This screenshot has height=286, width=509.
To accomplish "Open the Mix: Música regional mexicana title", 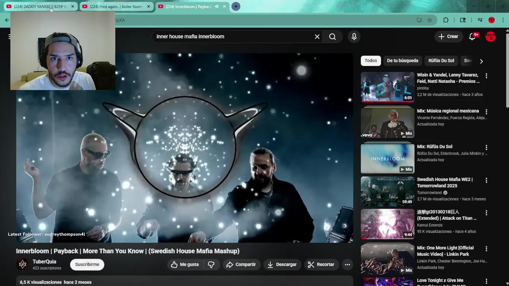I will point(448,111).
